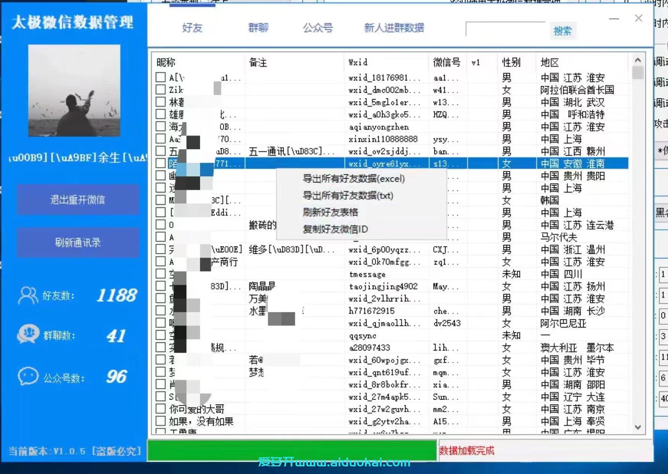
Task: Click the a28097433 wxid cell
Action: 369,348
